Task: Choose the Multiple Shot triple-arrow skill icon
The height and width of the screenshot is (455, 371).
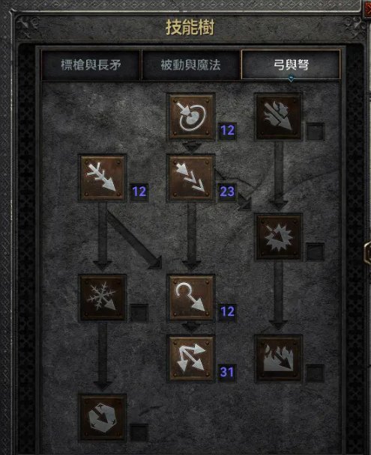Action: coord(191,178)
